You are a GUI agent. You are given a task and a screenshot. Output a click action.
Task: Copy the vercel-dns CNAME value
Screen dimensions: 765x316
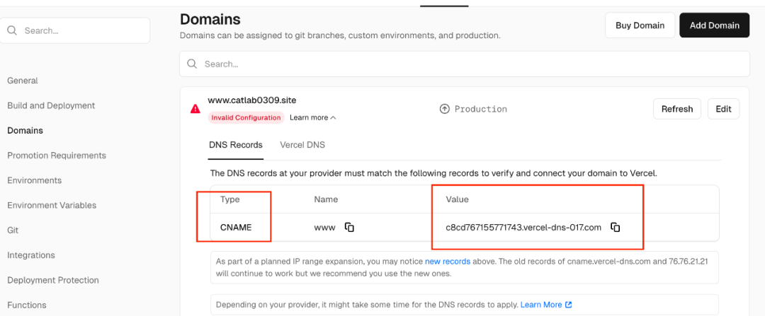coord(616,227)
